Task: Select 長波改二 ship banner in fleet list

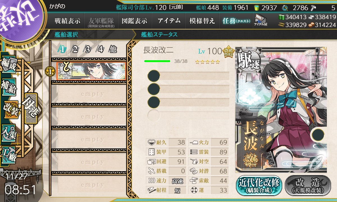Action: (91, 71)
